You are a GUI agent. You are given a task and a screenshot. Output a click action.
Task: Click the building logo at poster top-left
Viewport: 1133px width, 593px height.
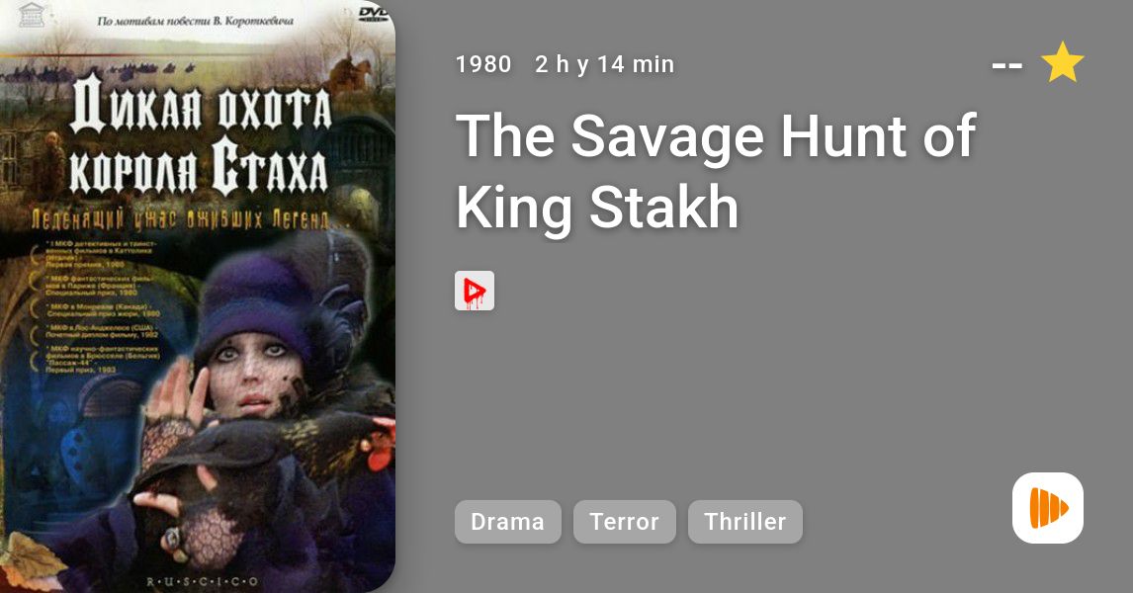pyautogui.click(x=31, y=15)
